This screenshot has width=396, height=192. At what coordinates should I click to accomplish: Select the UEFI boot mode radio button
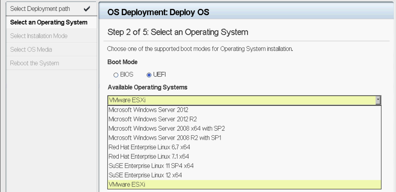pyautogui.click(x=149, y=75)
